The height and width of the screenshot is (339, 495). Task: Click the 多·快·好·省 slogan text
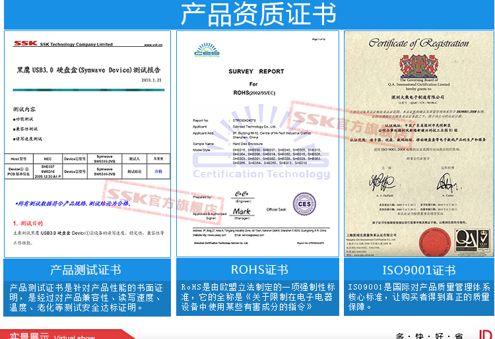pyautogui.click(x=430, y=336)
